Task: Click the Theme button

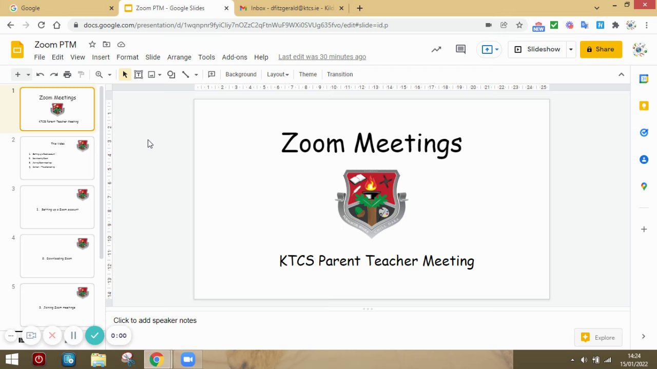Action: tap(308, 74)
